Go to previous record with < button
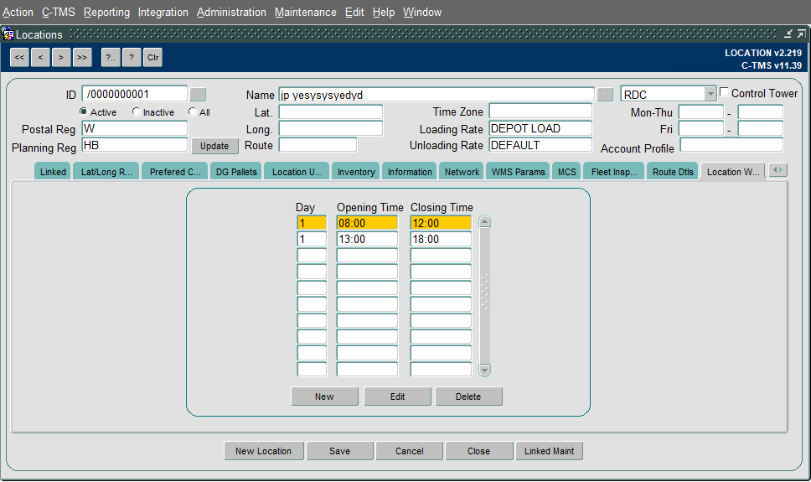This screenshot has width=811, height=482. point(40,58)
